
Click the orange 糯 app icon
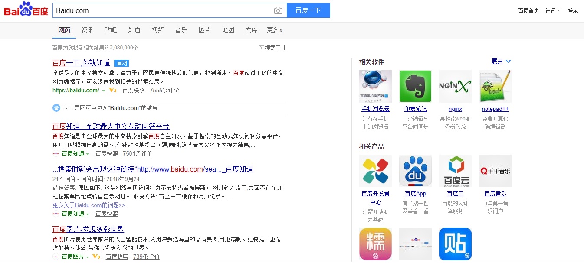click(x=375, y=244)
